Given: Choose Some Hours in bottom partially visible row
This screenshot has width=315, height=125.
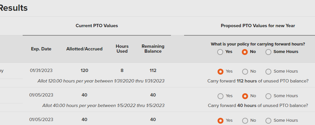Looking at the screenshot, I should click(x=268, y=121).
